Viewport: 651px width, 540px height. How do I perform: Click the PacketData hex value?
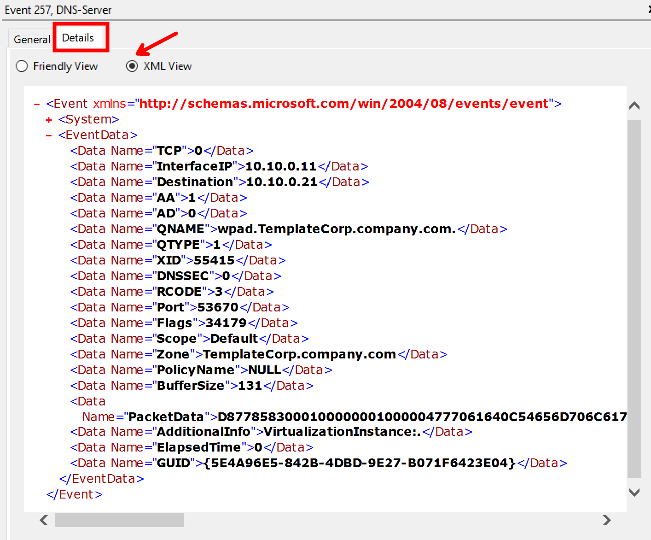pyautogui.click(x=421, y=417)
